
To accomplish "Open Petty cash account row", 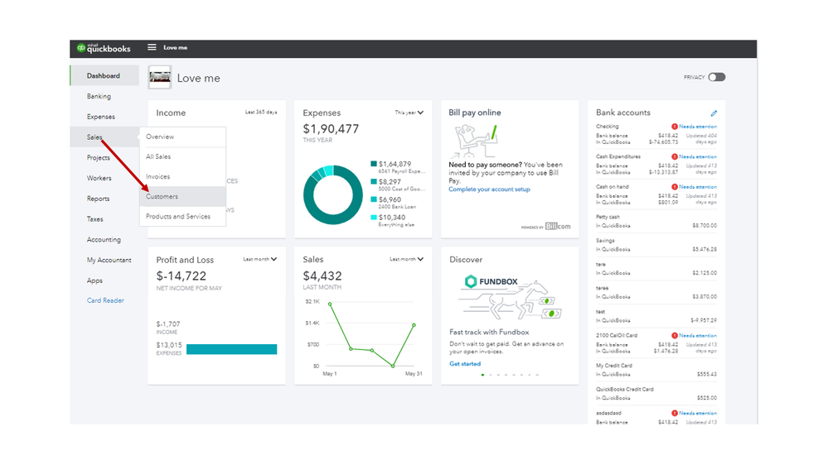I will pos(656,221).
